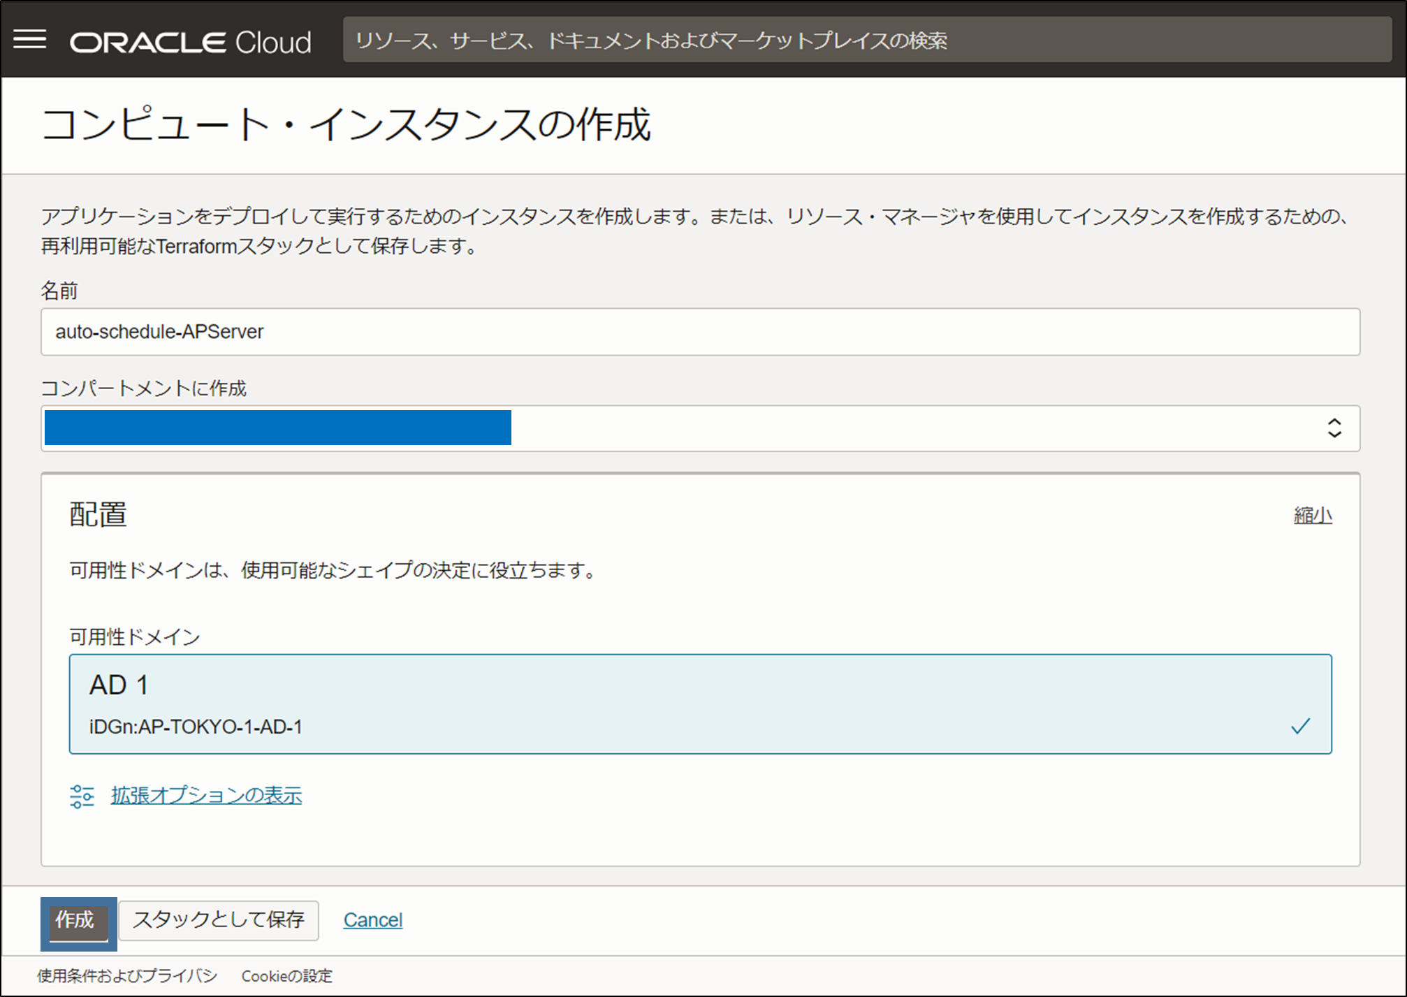Open the compartment dropdown arrows
This screenshot has width=1407, height=997.
1334,428
